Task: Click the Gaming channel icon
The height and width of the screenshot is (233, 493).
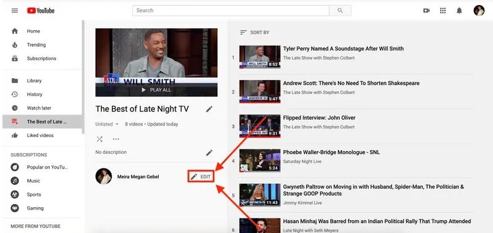Action: tap(15, 208)
